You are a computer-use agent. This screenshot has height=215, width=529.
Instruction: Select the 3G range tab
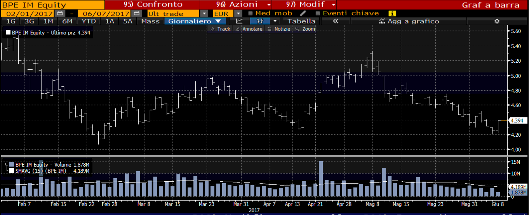tap(29, 21)
